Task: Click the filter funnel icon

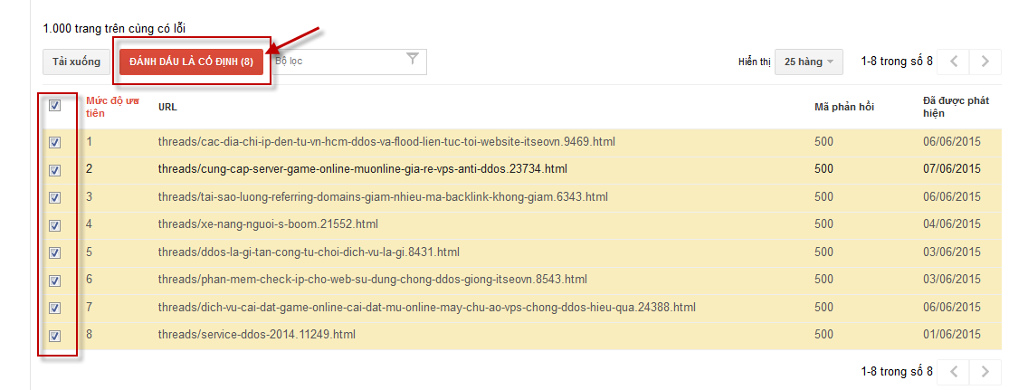Action: pos(413,60)
